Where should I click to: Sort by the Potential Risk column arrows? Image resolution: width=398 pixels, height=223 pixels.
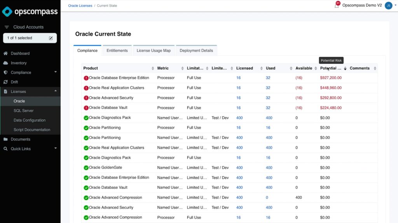(345, 68)
